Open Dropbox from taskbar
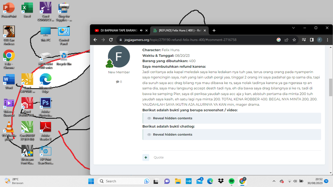333x187 pixels. tap(221, 181)
